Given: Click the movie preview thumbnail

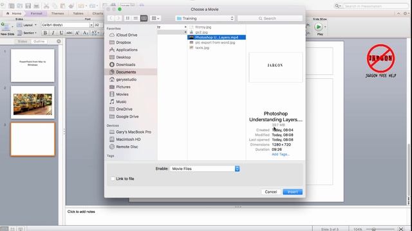Looking at the screenshot, I should click(x=276, y=67).
